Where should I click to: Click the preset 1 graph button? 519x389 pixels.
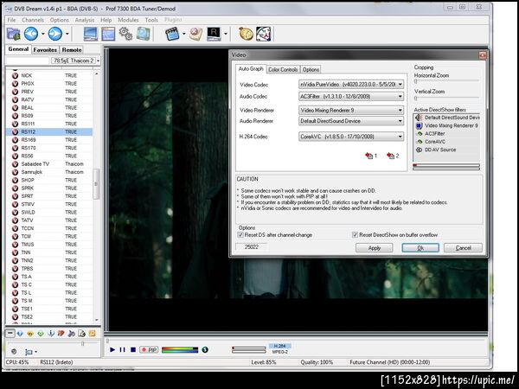point(371,156)
